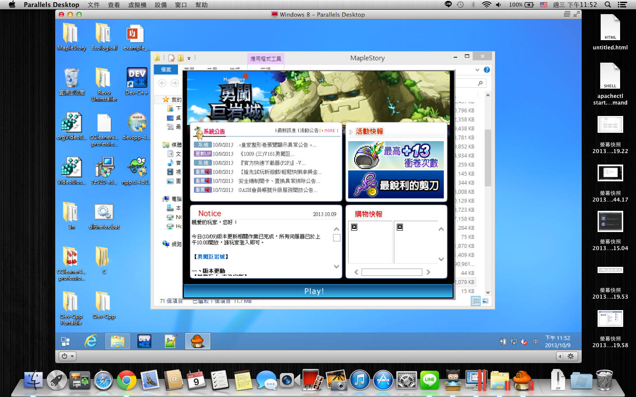Viewport: 636px width, 397px height.
Task: Open the Parallels settings gear in the status bar
Action: click(x=571, y=356)
